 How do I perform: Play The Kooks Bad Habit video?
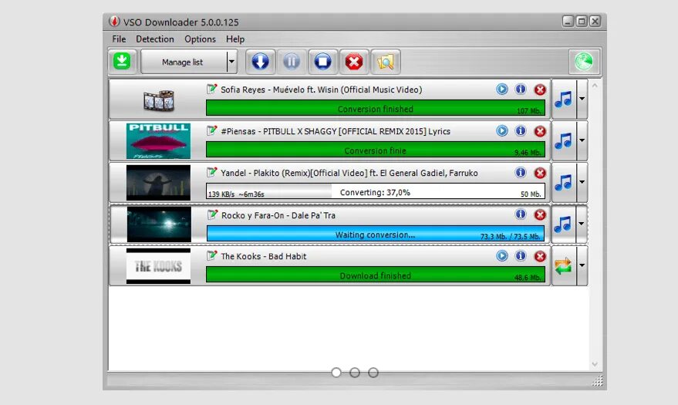coord(501,255)
